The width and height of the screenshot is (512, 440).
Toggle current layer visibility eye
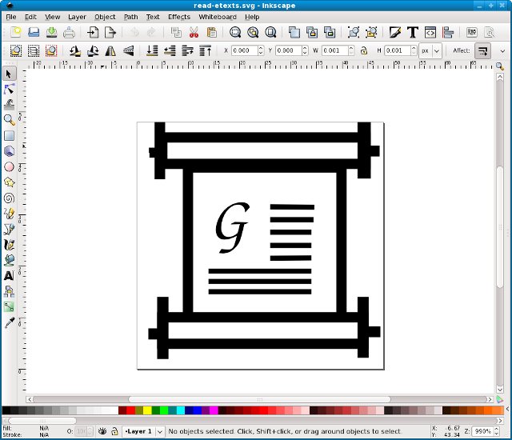[102, 431]
